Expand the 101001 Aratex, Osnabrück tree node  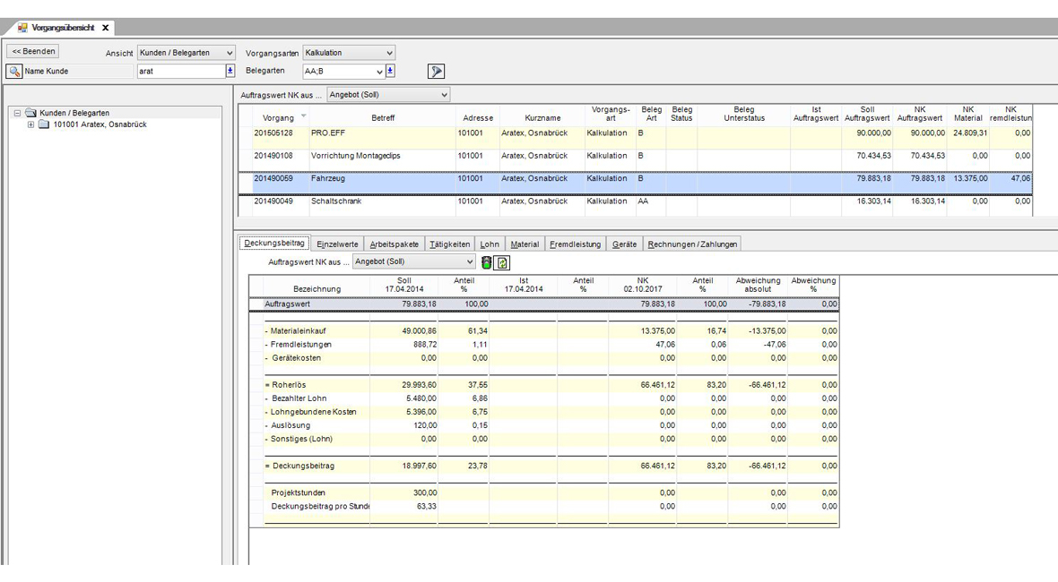point(30,125)
